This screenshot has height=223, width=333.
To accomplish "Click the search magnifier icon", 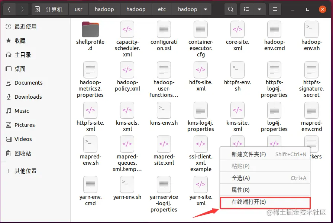I will 231,9.
